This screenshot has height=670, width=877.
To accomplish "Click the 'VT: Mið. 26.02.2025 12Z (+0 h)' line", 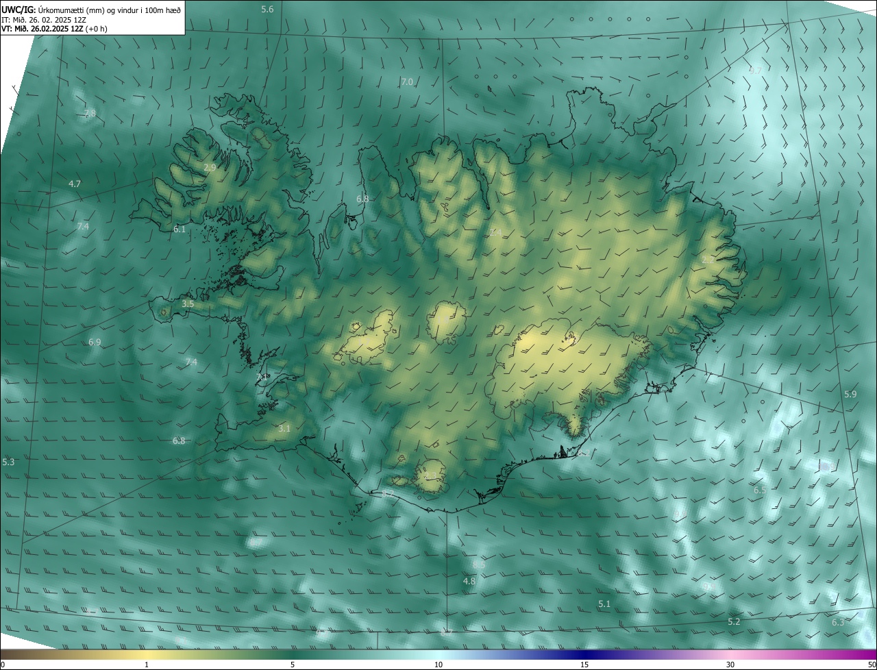I will (54, 29).
